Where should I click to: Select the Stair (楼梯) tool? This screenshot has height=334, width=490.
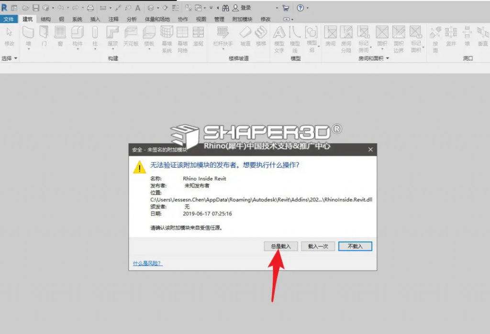[x=261, y=36]
